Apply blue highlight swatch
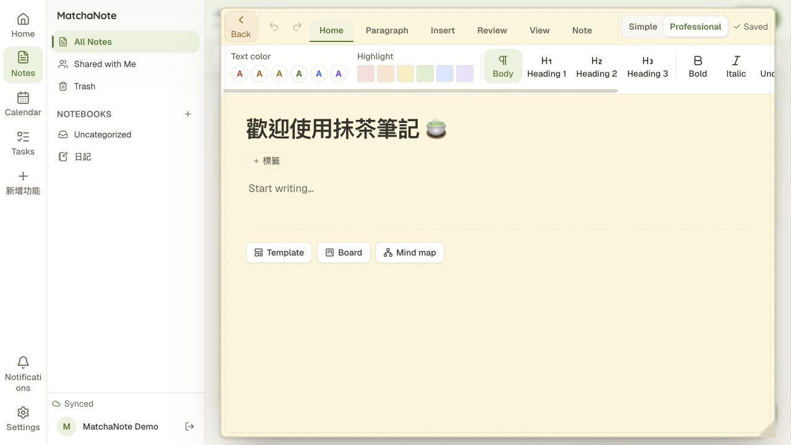This screenshot has width=791, height=445. pos(445,74)
